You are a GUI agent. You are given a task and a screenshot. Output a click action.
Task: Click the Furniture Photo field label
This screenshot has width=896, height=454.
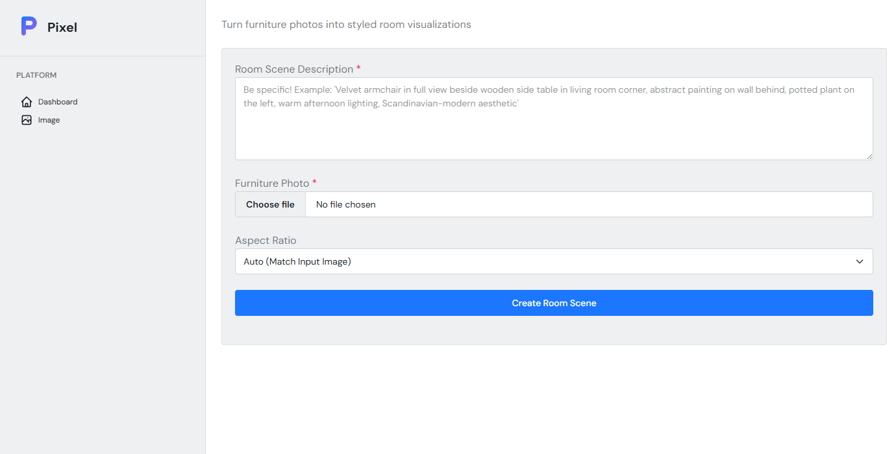pyautogui.click(x=273, y=182)
